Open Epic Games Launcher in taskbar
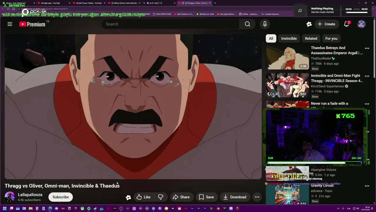The width and height of the screenshot is (376, 212). [76, 209]
